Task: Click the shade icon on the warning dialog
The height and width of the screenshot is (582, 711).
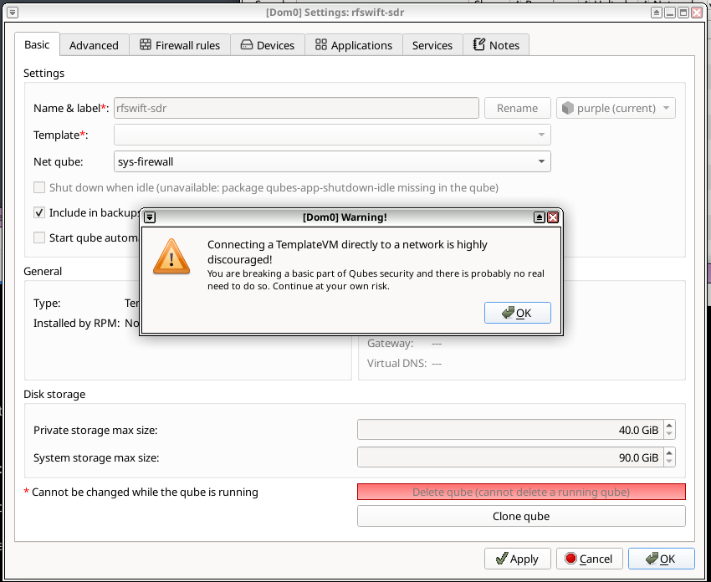Action: [x=150, y=217]
